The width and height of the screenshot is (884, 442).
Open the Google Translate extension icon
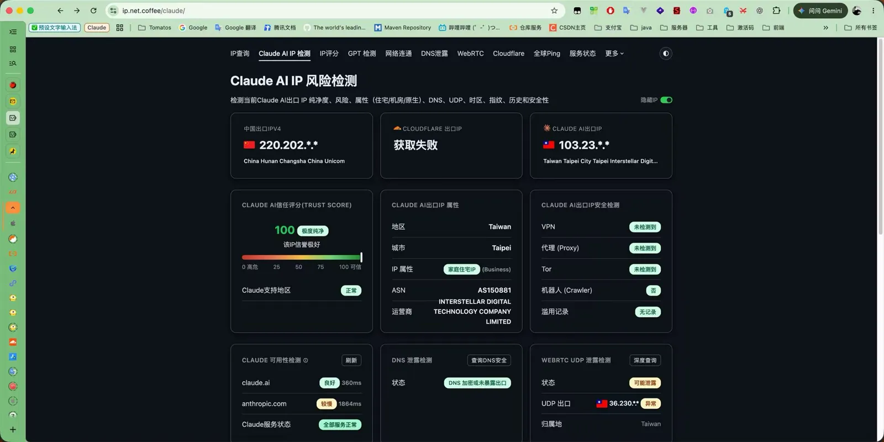627,10
